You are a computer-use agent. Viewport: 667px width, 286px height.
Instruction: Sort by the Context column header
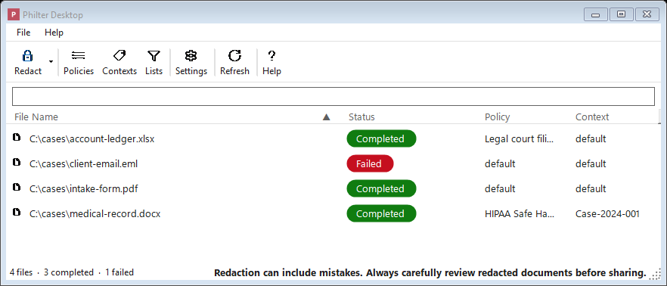(591, 117)
